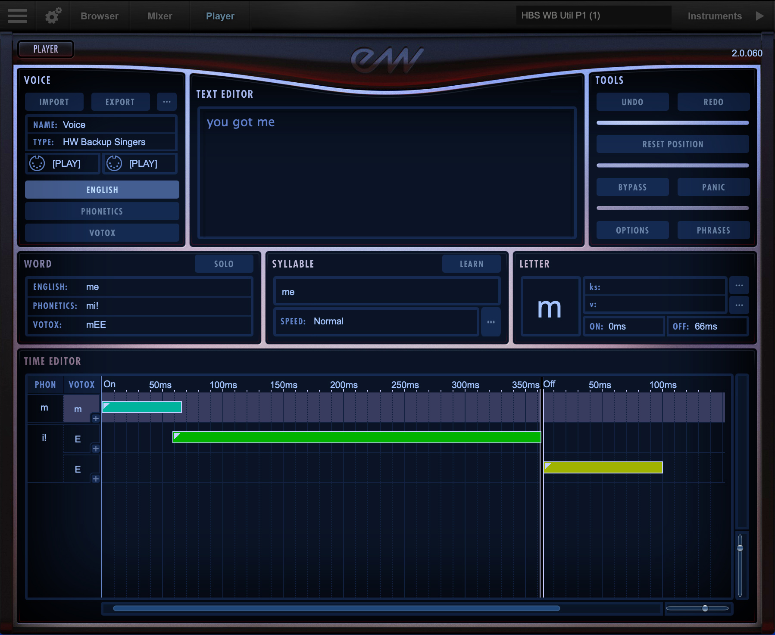Click the Reset Position button
This screenshot has width=775, height=635.
click(x=672, y=144)
